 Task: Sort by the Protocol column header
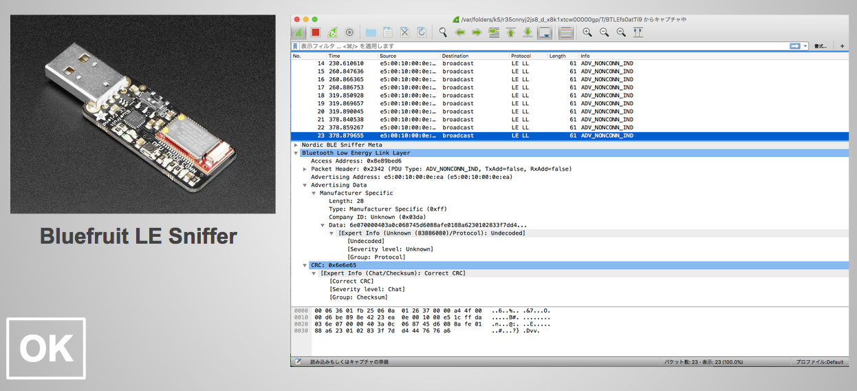pyautogui.click(x=528, y=56)
